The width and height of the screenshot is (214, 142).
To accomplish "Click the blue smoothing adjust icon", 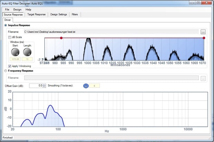I will pos(86,86).
